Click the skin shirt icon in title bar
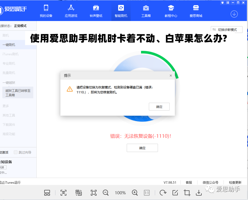This screenshot has width=248, height=200. pyautogui.click(x=222, y=3)
